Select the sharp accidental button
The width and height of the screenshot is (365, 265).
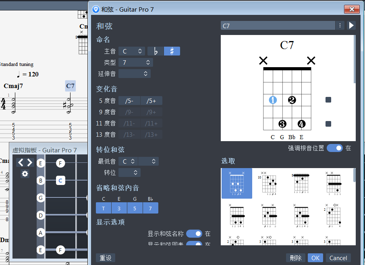(x=172, y=51)
